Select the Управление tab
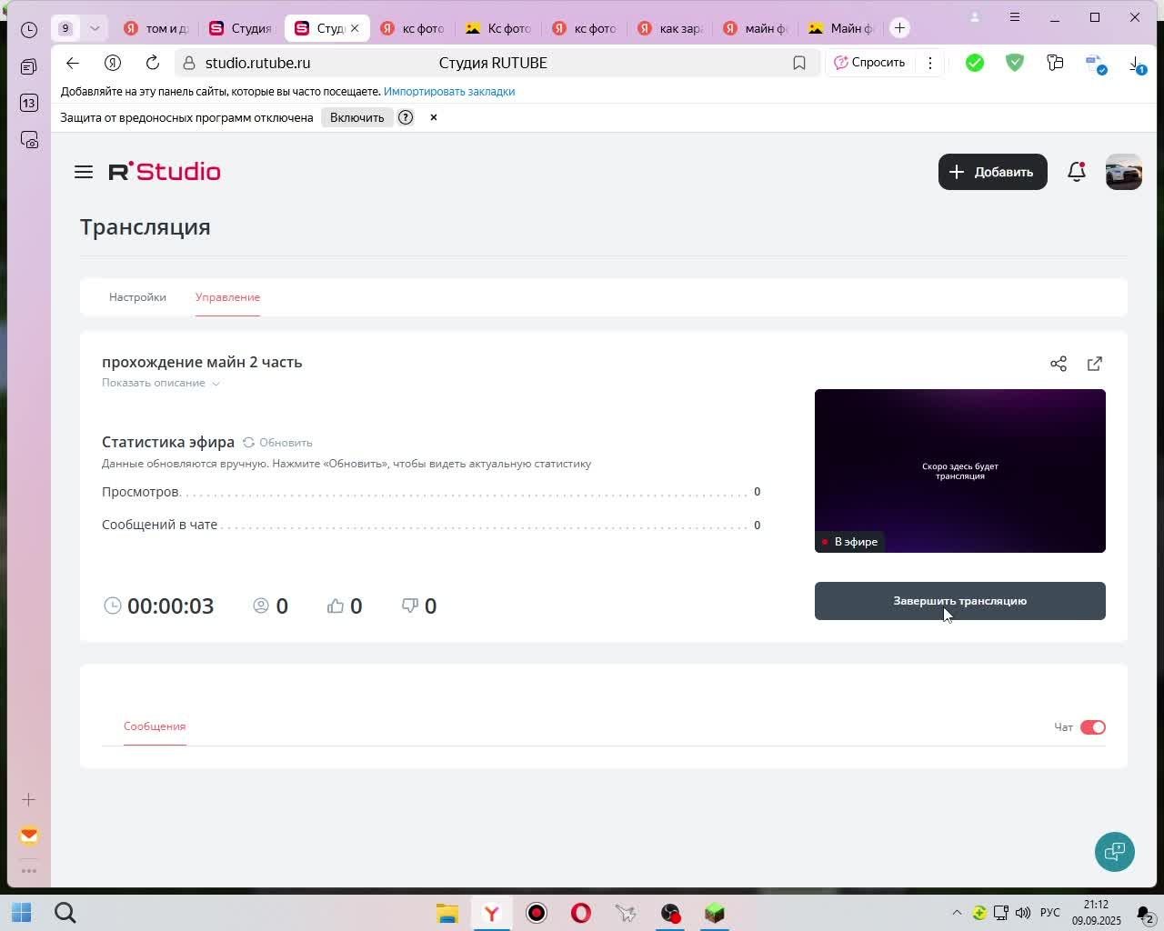 point(227,297)
